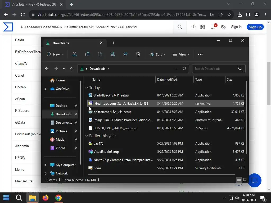Sort by Date modified column header
Image resolution: width=271 pixels, height=203 pixels.
point(167,80)
